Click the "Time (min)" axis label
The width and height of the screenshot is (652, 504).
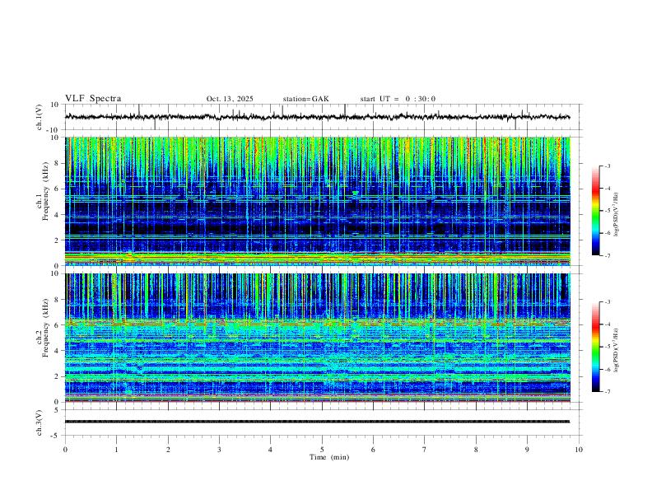[x=329, y=457]
